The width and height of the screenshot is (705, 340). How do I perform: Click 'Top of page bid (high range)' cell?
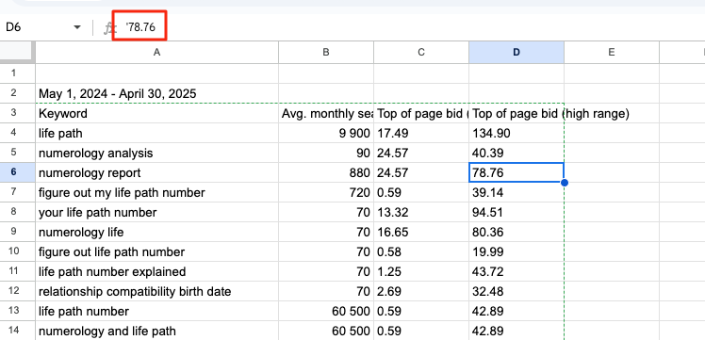tap(516, 113)
